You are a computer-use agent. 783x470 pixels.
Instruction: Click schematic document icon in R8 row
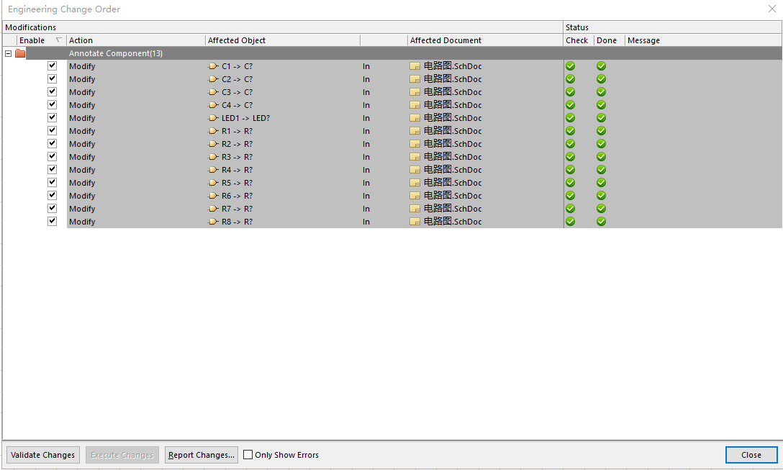coord(415,222)
